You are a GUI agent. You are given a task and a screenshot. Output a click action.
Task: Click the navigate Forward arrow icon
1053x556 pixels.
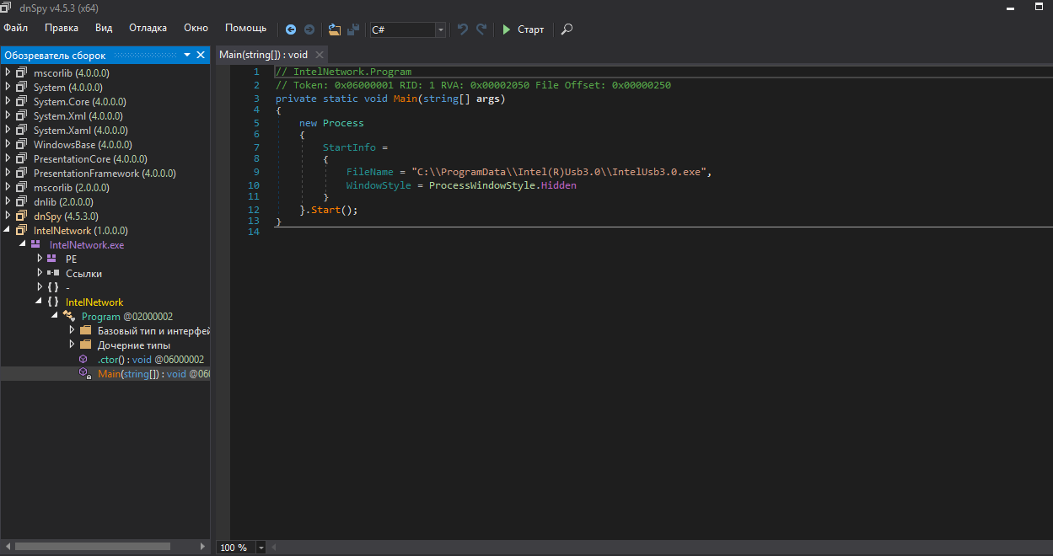(x=309, y=29)
